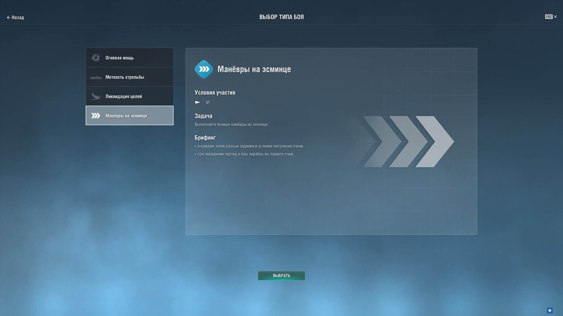The image size is (563, 316).
Task: Click the ВЫБОР ТИПА БОЯ screen title
Action: (x=281, y=17)
